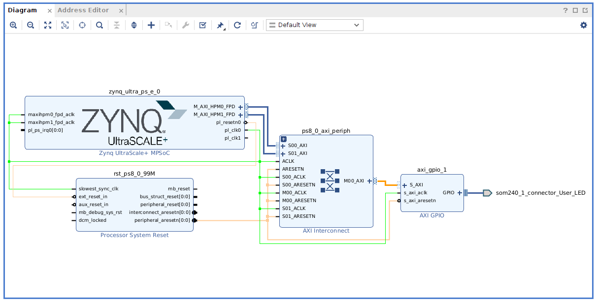Select the ext_reset_in pin

pos(93,197)
